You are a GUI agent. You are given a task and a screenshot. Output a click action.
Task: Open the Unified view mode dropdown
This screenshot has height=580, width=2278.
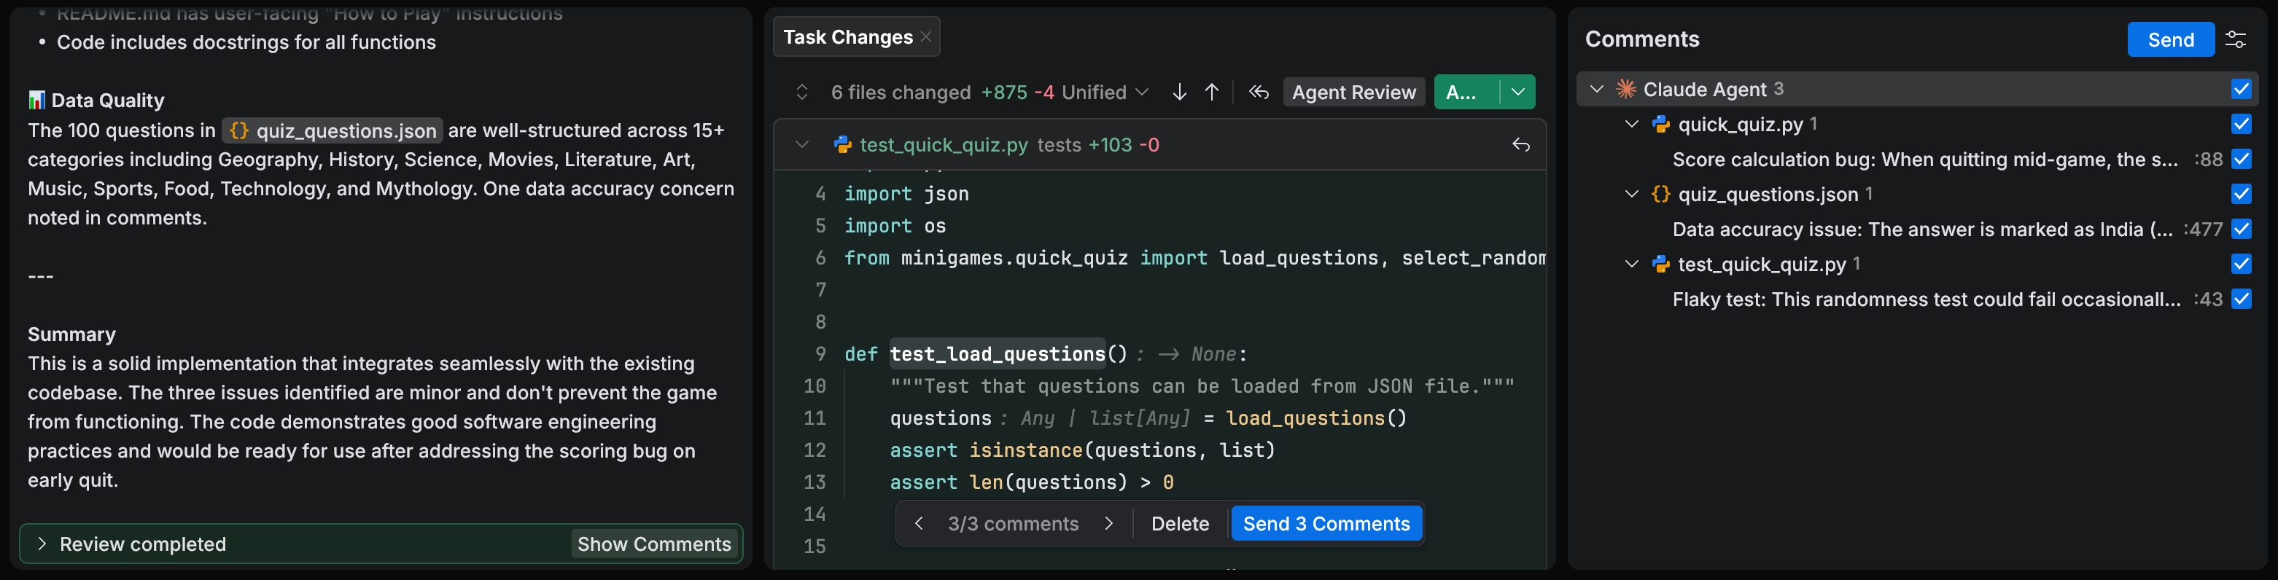pyautogui.click(x=1105, y=92)
